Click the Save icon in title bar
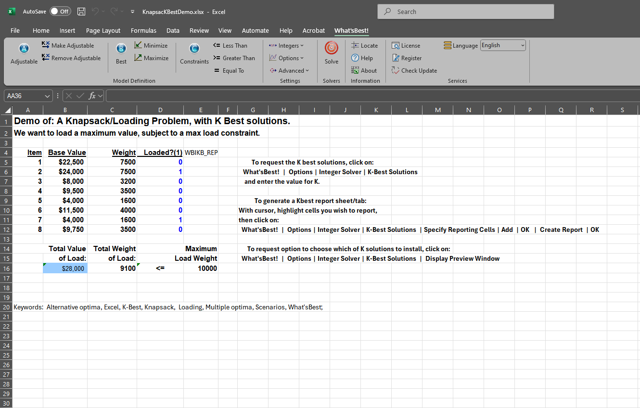 click(x=81, y=12)
